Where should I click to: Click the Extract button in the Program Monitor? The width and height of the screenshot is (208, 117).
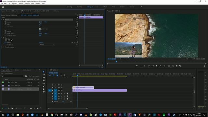pos(173,66)
